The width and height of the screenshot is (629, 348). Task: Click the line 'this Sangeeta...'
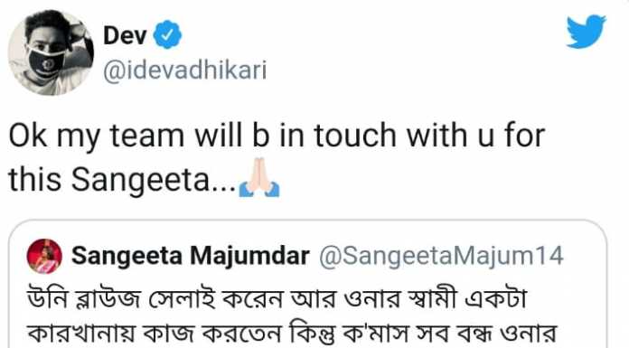tap(122, 179)
